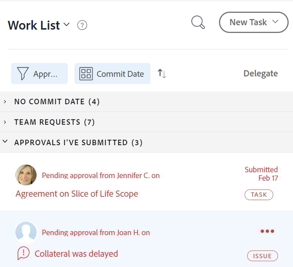
Task: Open the ellipsis actions menu
Action: [x=267, y=231]
